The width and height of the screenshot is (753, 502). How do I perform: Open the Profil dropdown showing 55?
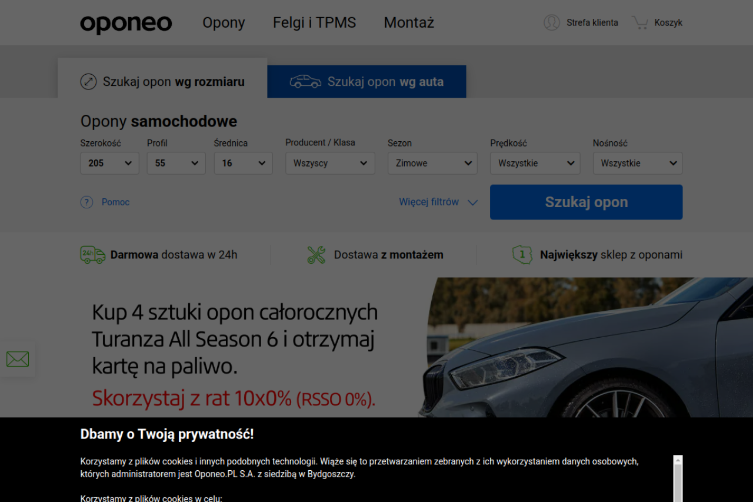176,163
